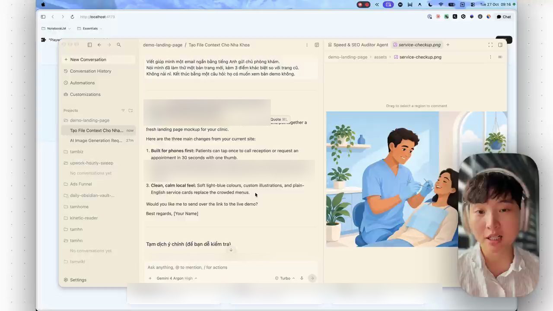Go back in the browser
The height and width of the screenshot is (311, 553).
coord(53,17)
